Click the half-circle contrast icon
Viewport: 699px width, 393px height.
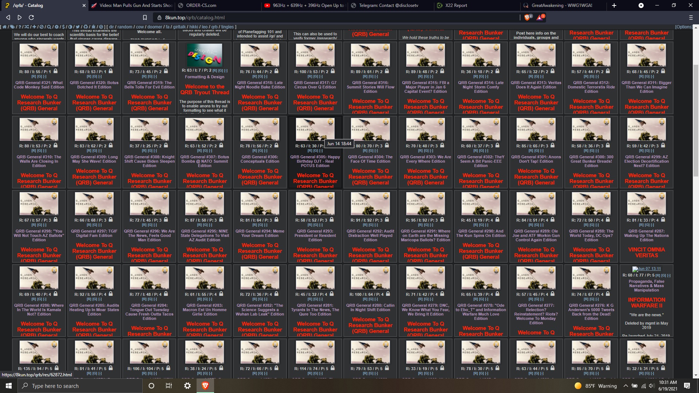pyautogui.click(x=70, y=27)
